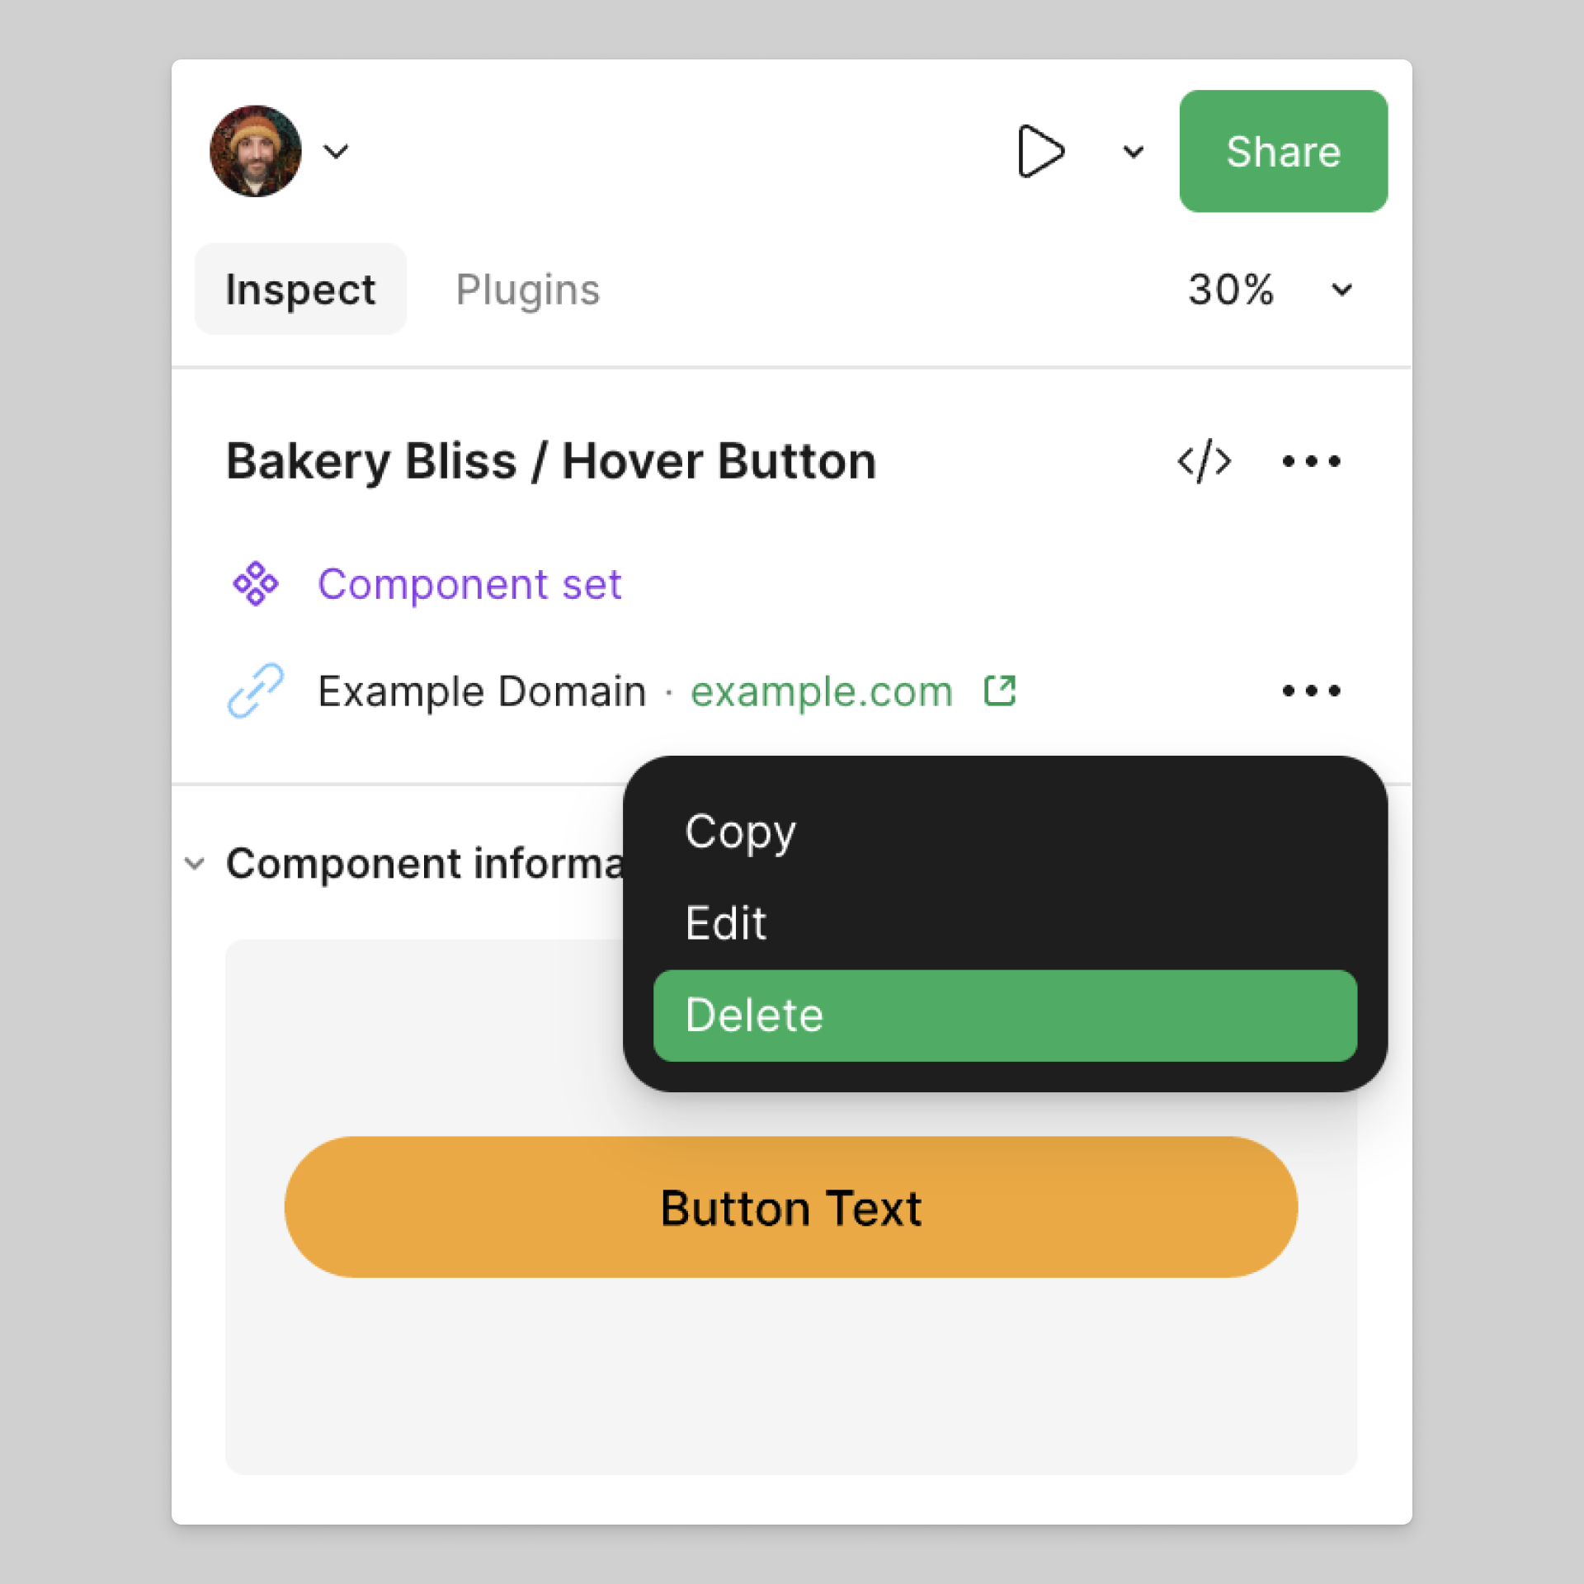
Task: Open the avatar account dropdown chevron
Action: 336,152
